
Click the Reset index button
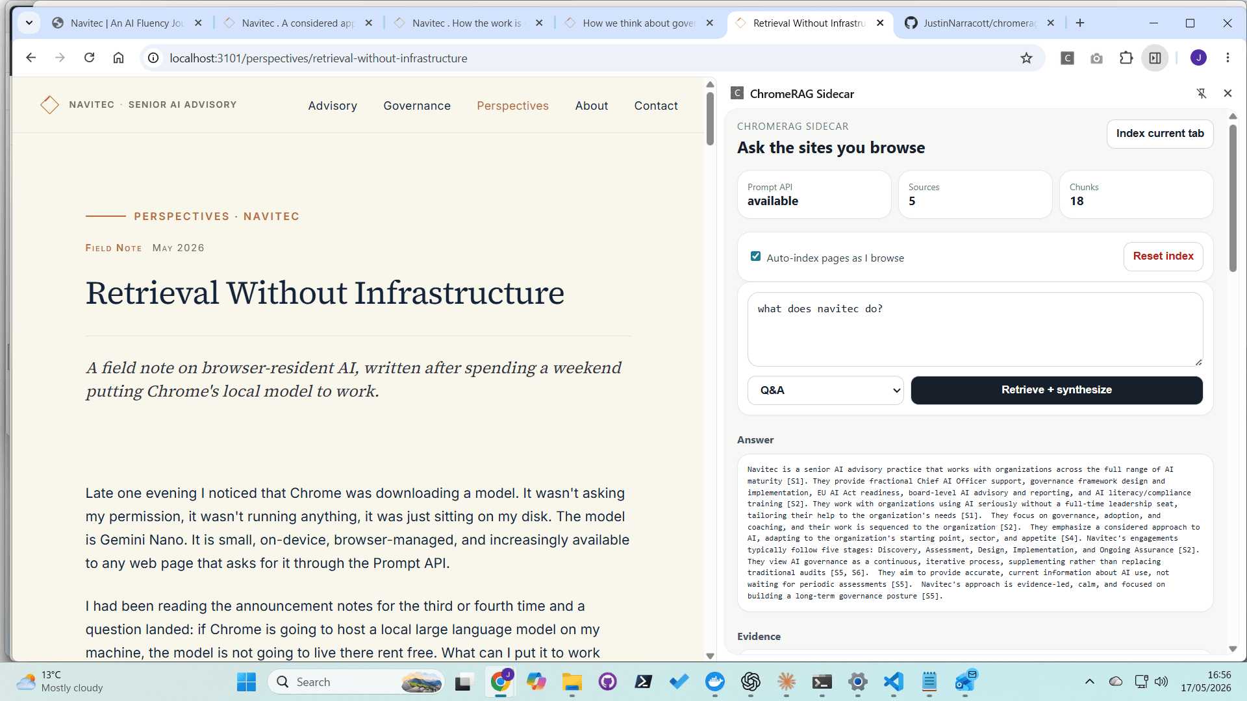pos(1163,256)
